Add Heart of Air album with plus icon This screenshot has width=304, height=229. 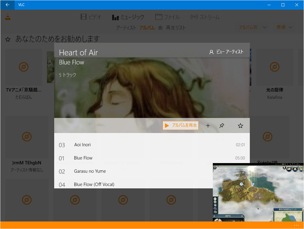pyautogui.click(x=208, y=125)
